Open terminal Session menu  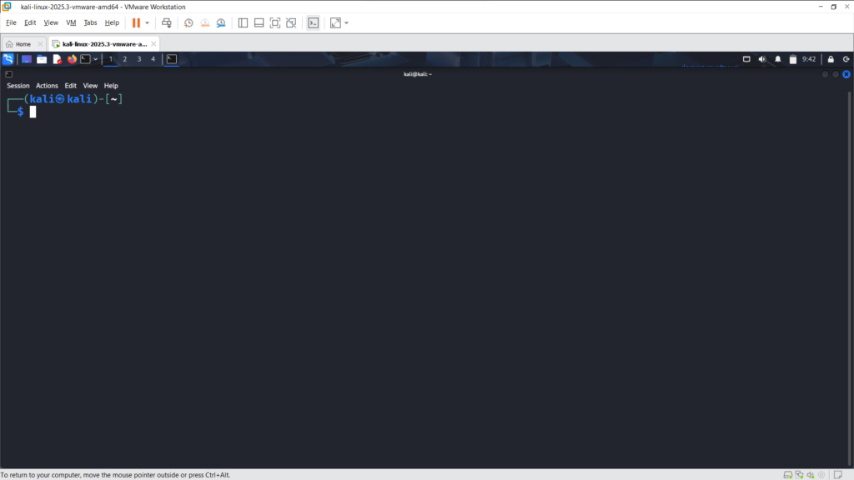pos(18,85)
